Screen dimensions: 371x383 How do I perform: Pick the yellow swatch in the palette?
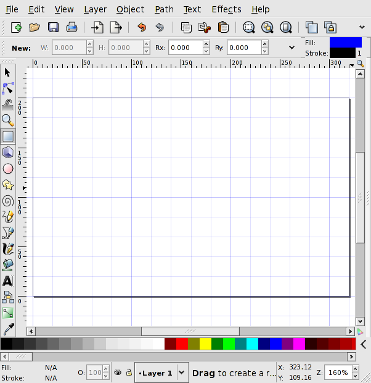(205, 343)
